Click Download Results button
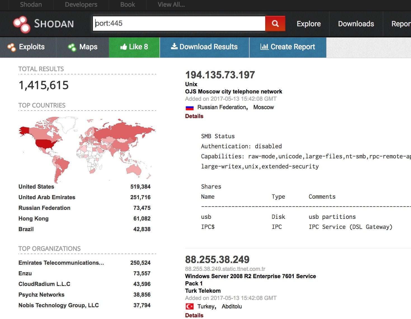The width and height of the screenshot is (411, 319). [x=204, y=47]
